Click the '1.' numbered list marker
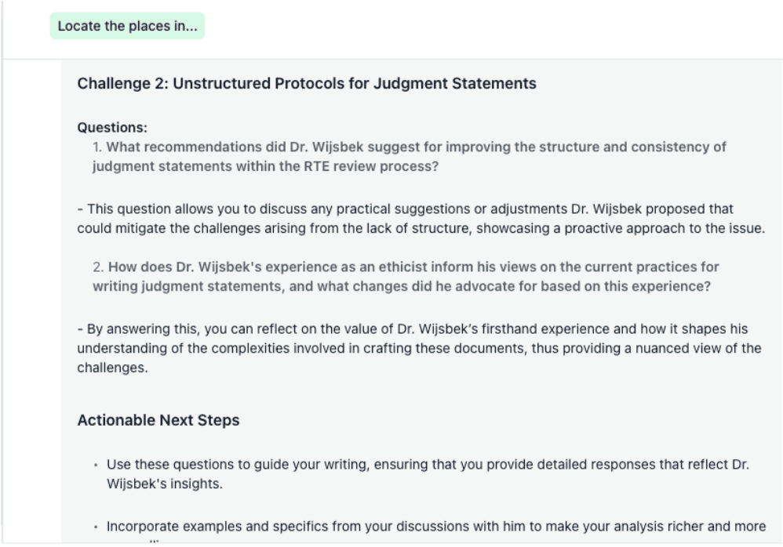Image resolution: width=783 pixels, height=547 pixels. pos(97,147)
